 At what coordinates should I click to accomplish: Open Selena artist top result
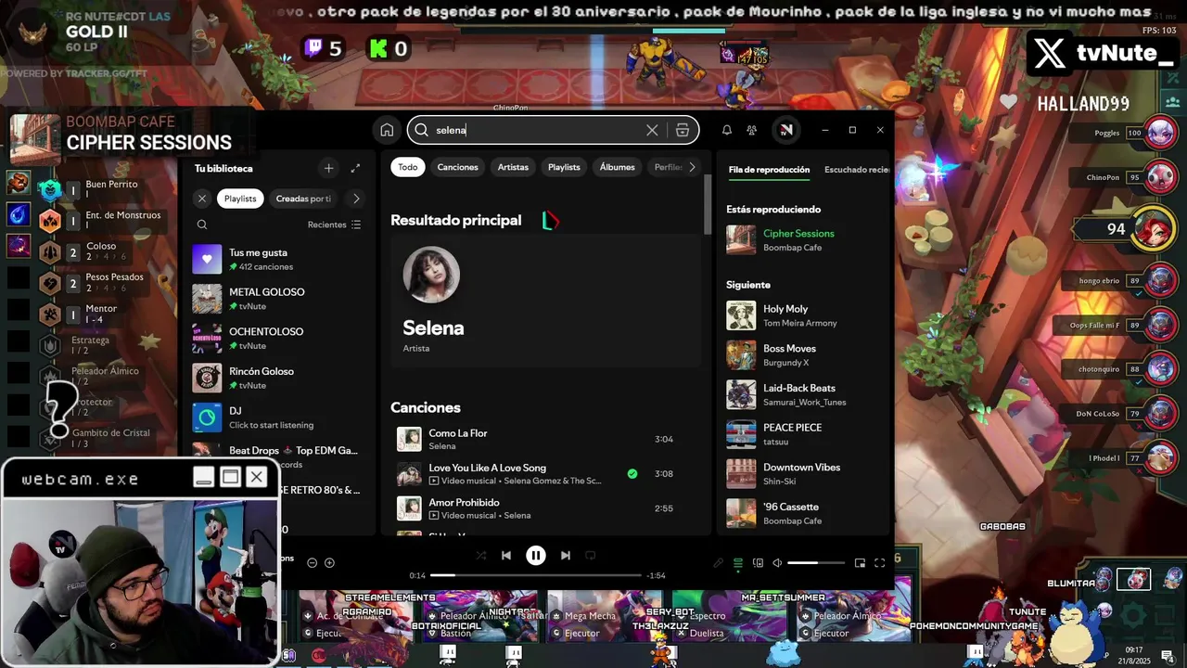[546, 301]
